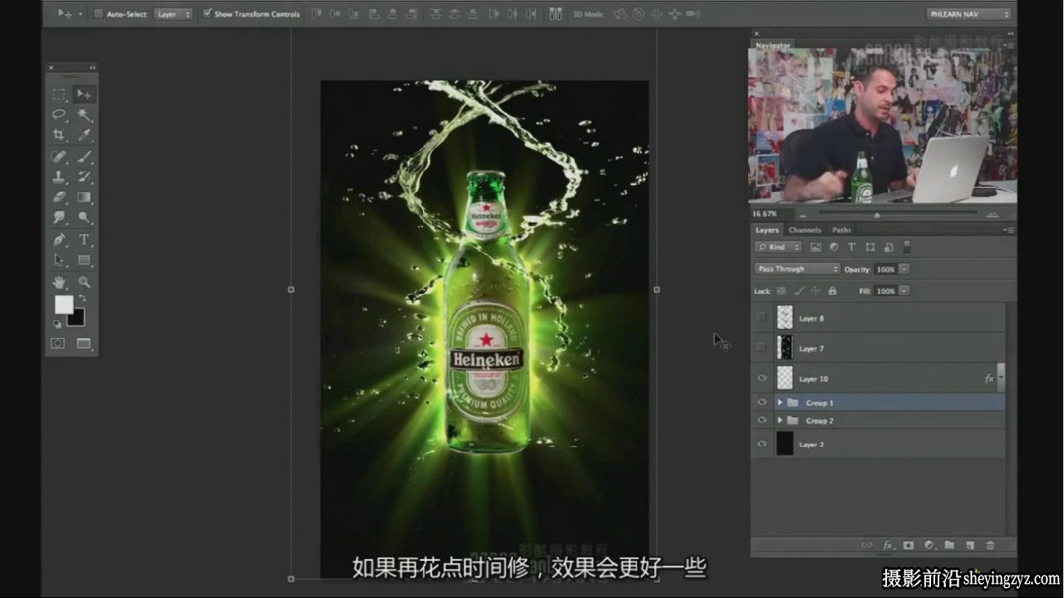
Task: Select the Path Selection tool
Action: click(59, 260)
